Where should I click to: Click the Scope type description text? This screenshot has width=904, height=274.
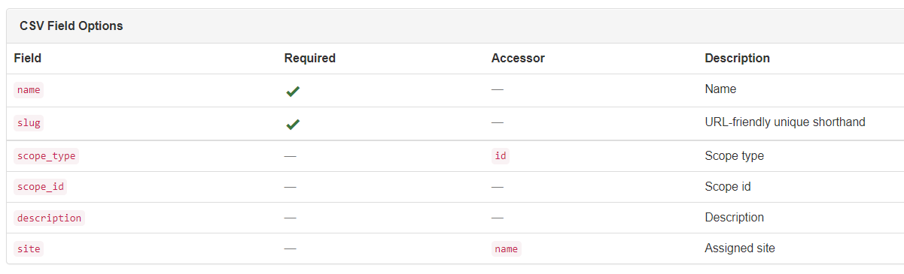click(735, 156)
